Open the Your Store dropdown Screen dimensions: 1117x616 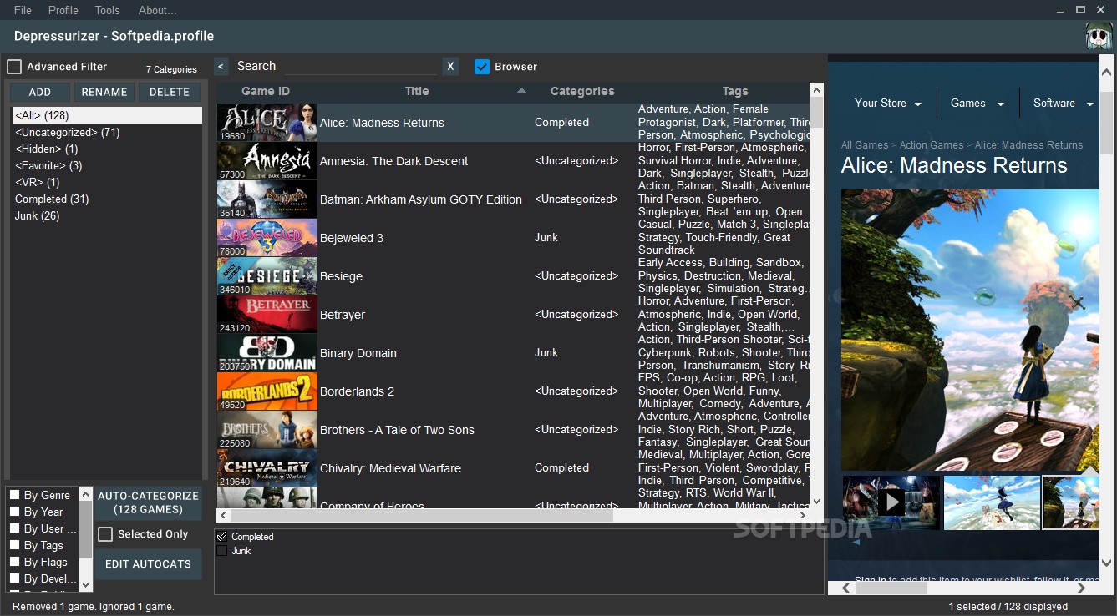[x=887, y=104]
